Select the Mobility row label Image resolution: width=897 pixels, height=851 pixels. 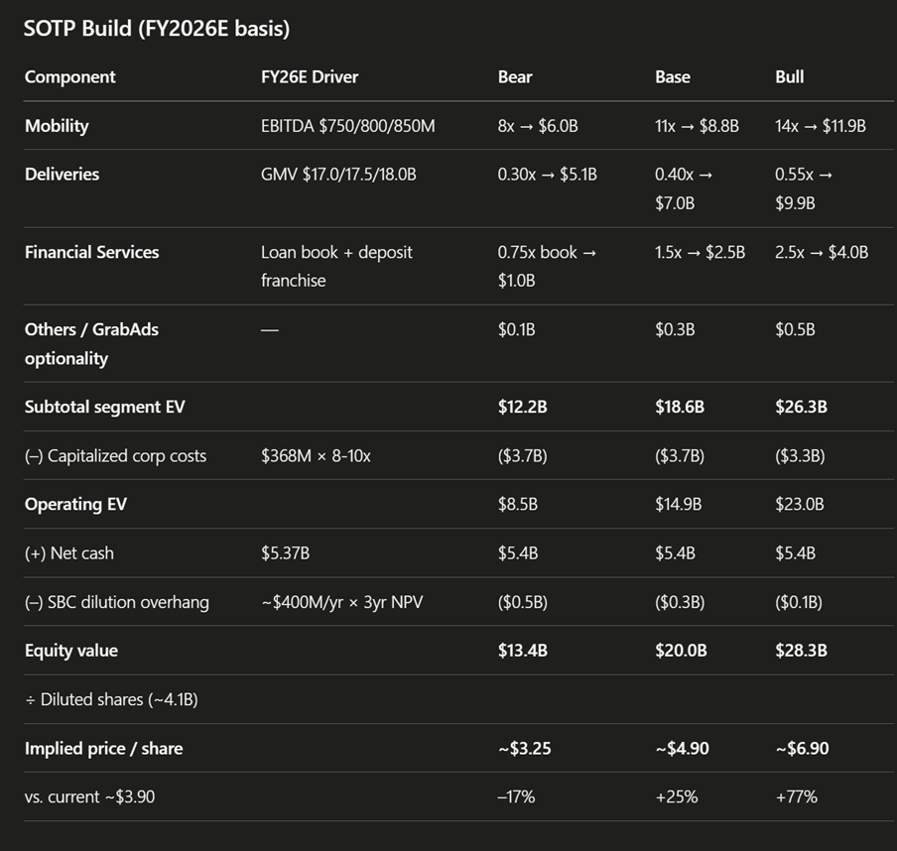[57, 126]
